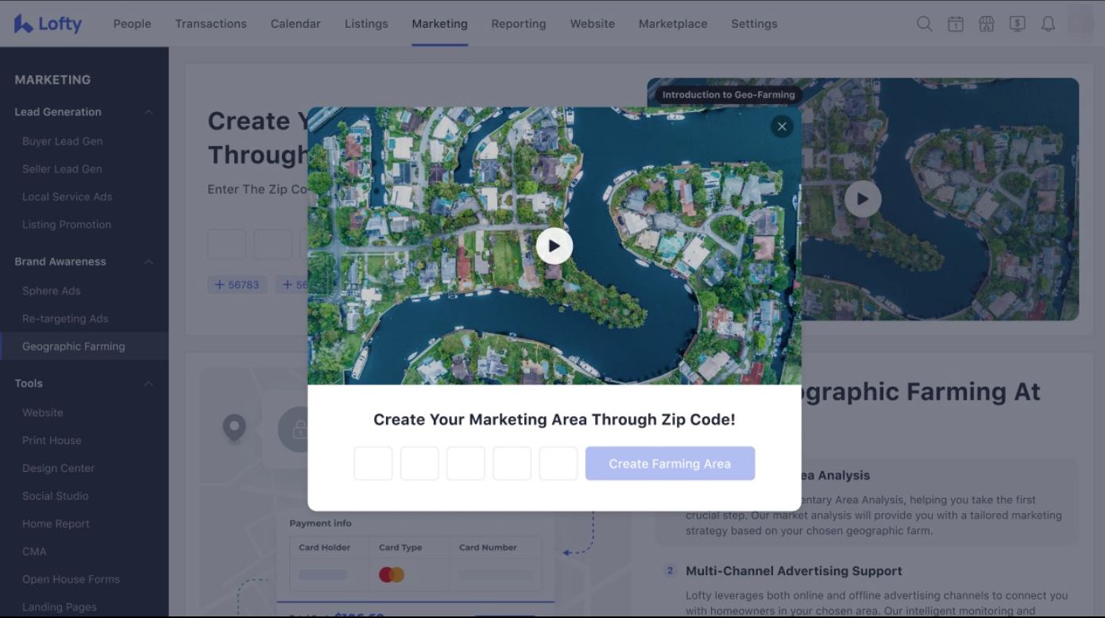Play the video in the dialog
The width and height of the screenshot is (1105, 618).
click(554, 246)
